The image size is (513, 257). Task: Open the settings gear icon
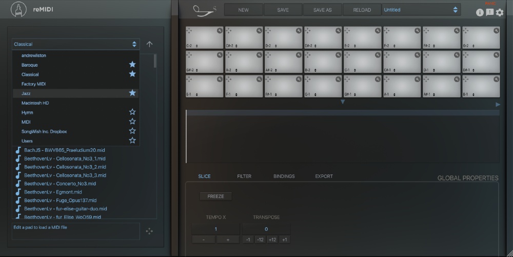[x=499, y=13]
